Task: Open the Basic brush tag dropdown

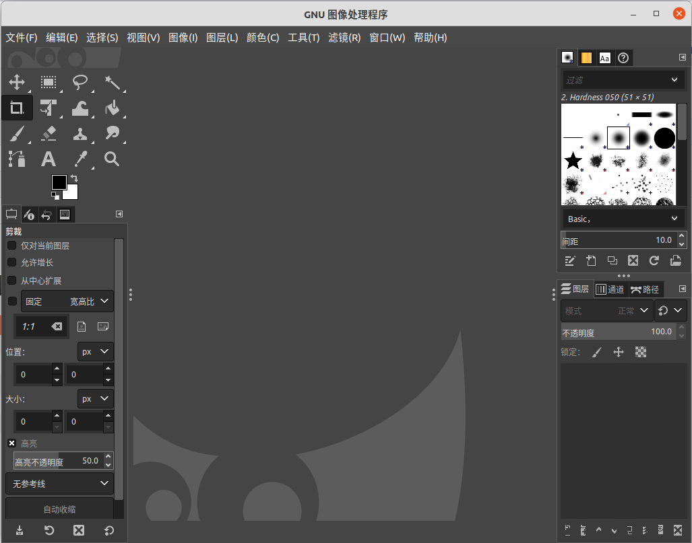Action: pos(622,219)
